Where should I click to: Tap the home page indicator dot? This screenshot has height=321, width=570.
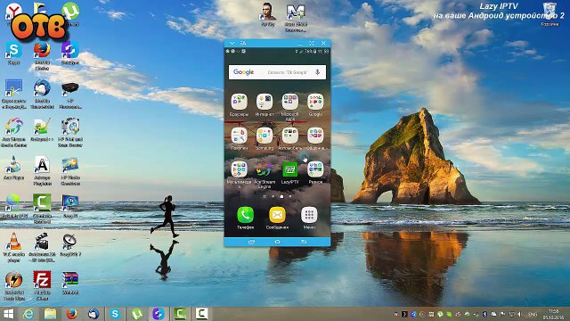(x=281, y=196)
